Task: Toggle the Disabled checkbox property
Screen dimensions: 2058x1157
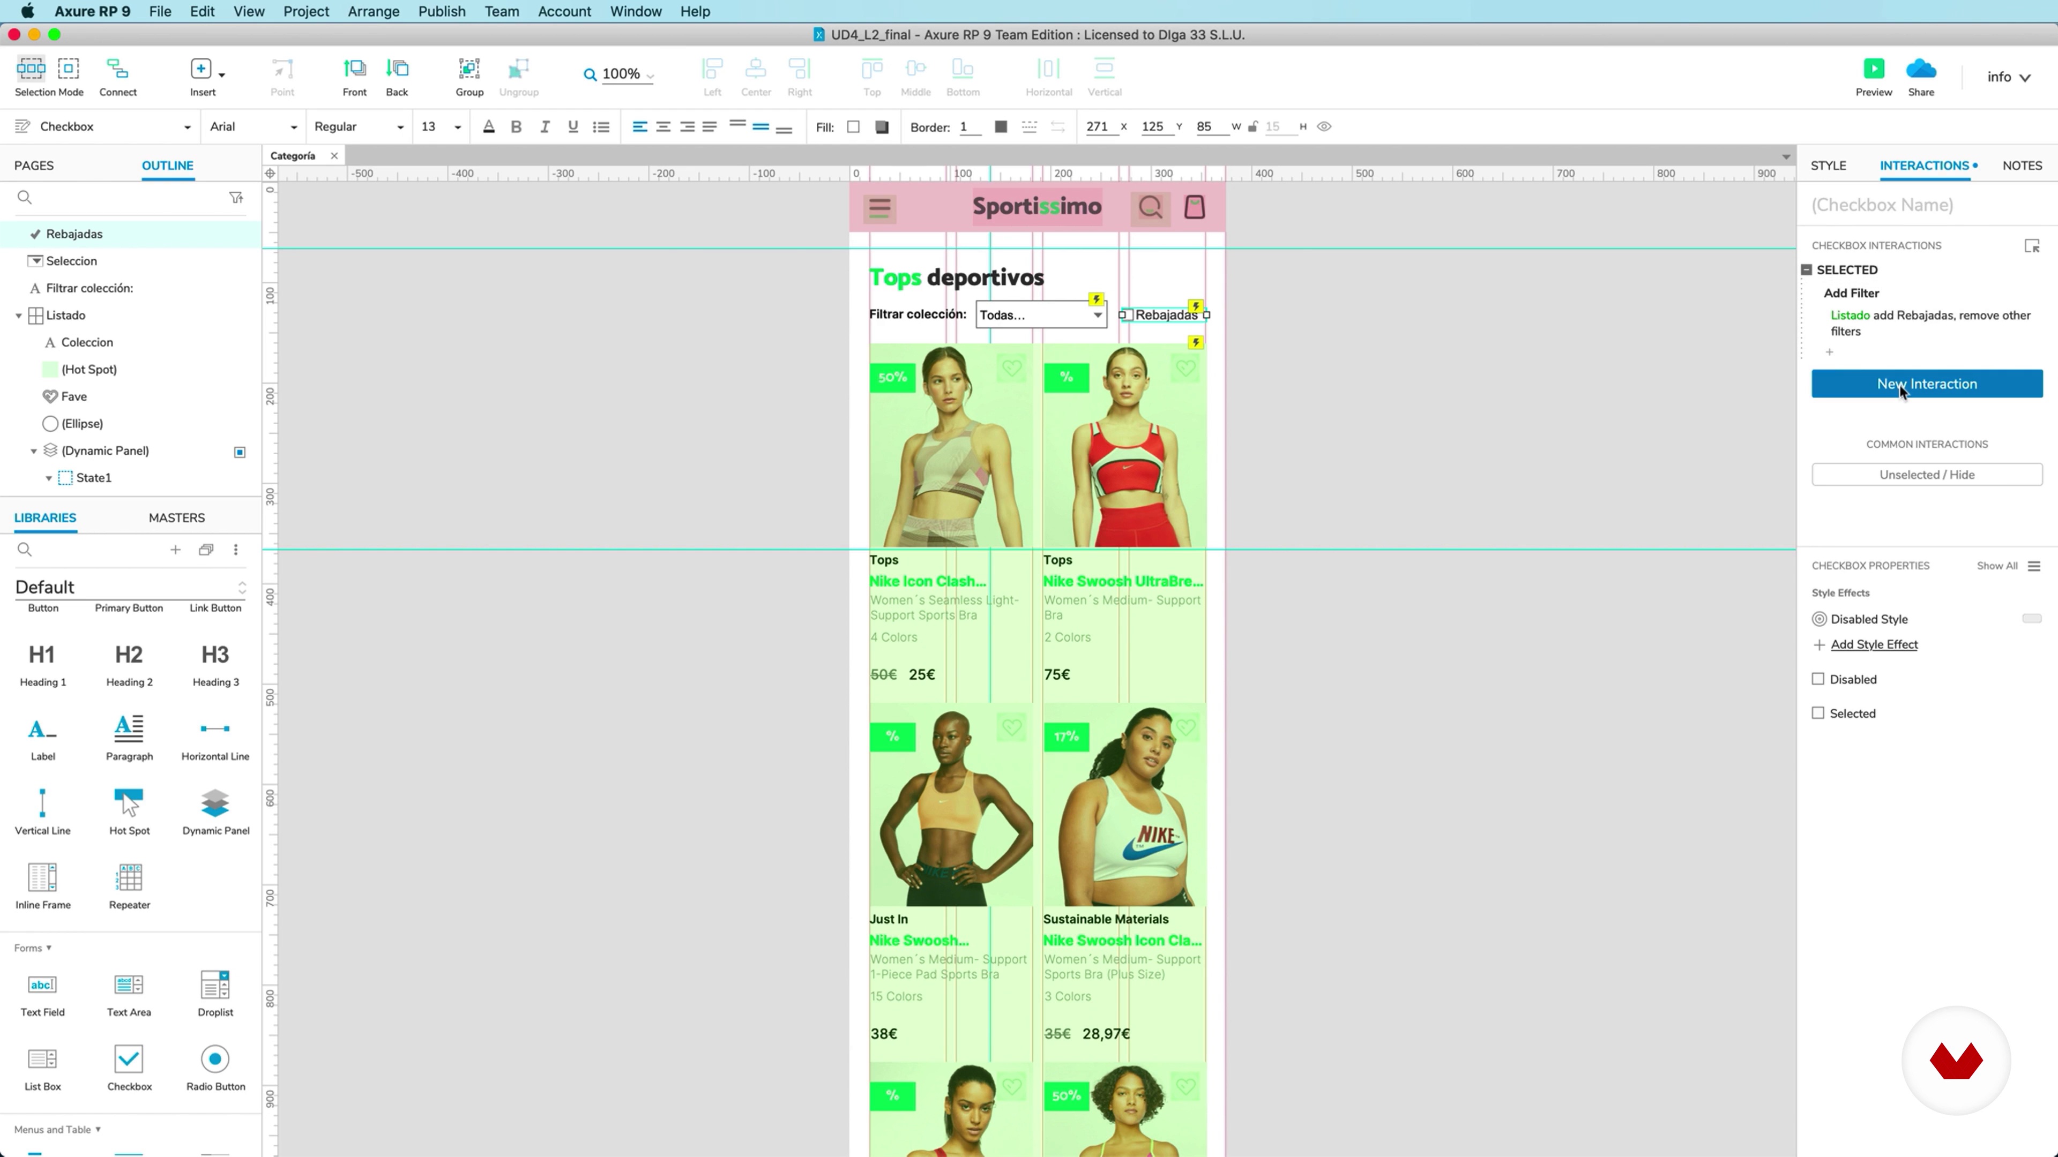Action: (1818, 680)
